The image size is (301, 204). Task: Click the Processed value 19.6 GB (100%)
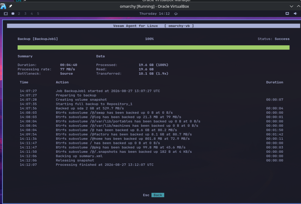coord(153,65)
